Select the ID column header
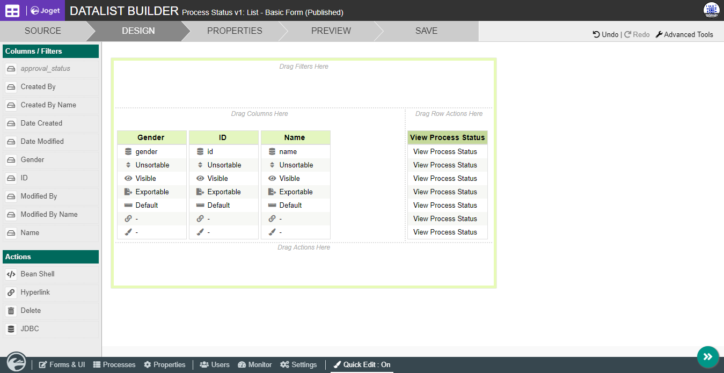This screenshot has height=373, width=724. pyautogui.click(x=224, y=137)
